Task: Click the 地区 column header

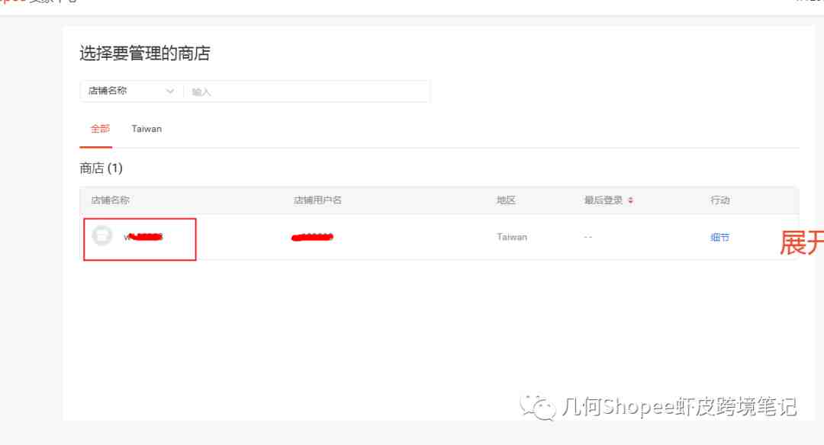Action: tap(506, 200)
